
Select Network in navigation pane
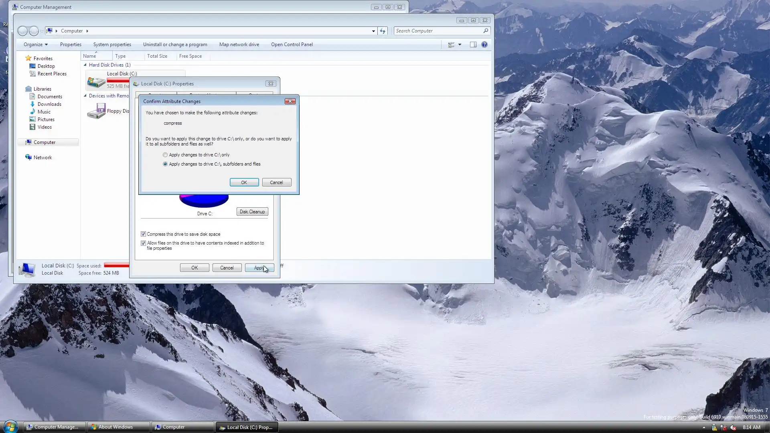(x=43, y=158)
